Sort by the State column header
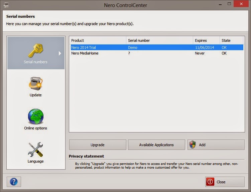The height and width of the screenshot is (192, 251). tap(232, 40)
